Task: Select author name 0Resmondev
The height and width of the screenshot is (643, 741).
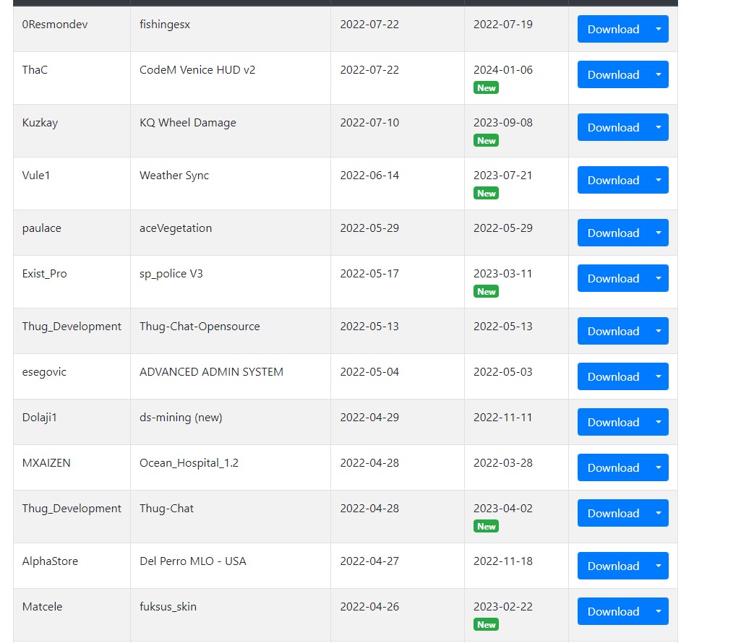Action: pos(55,24)
